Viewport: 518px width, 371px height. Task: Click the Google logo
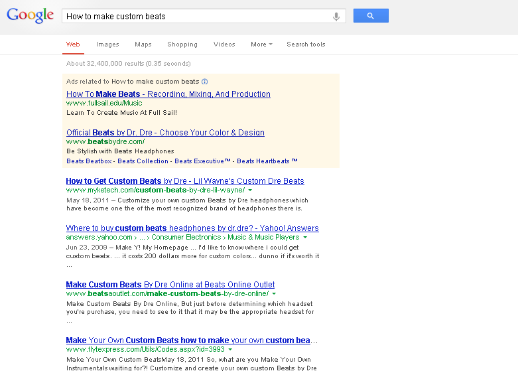point(30,15)
